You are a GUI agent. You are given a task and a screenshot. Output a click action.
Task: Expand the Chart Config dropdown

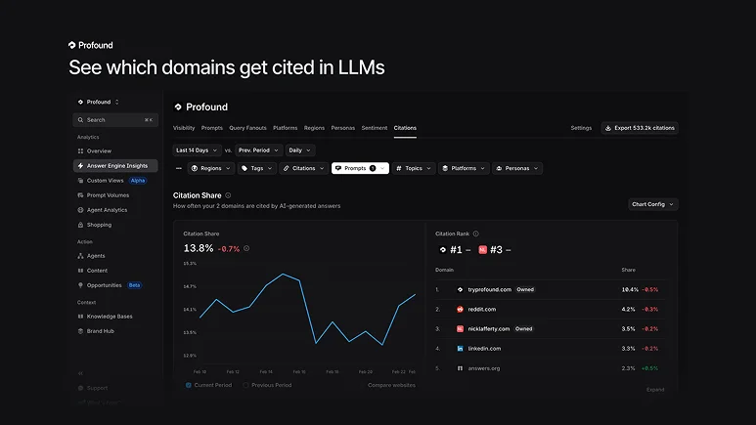653,204
